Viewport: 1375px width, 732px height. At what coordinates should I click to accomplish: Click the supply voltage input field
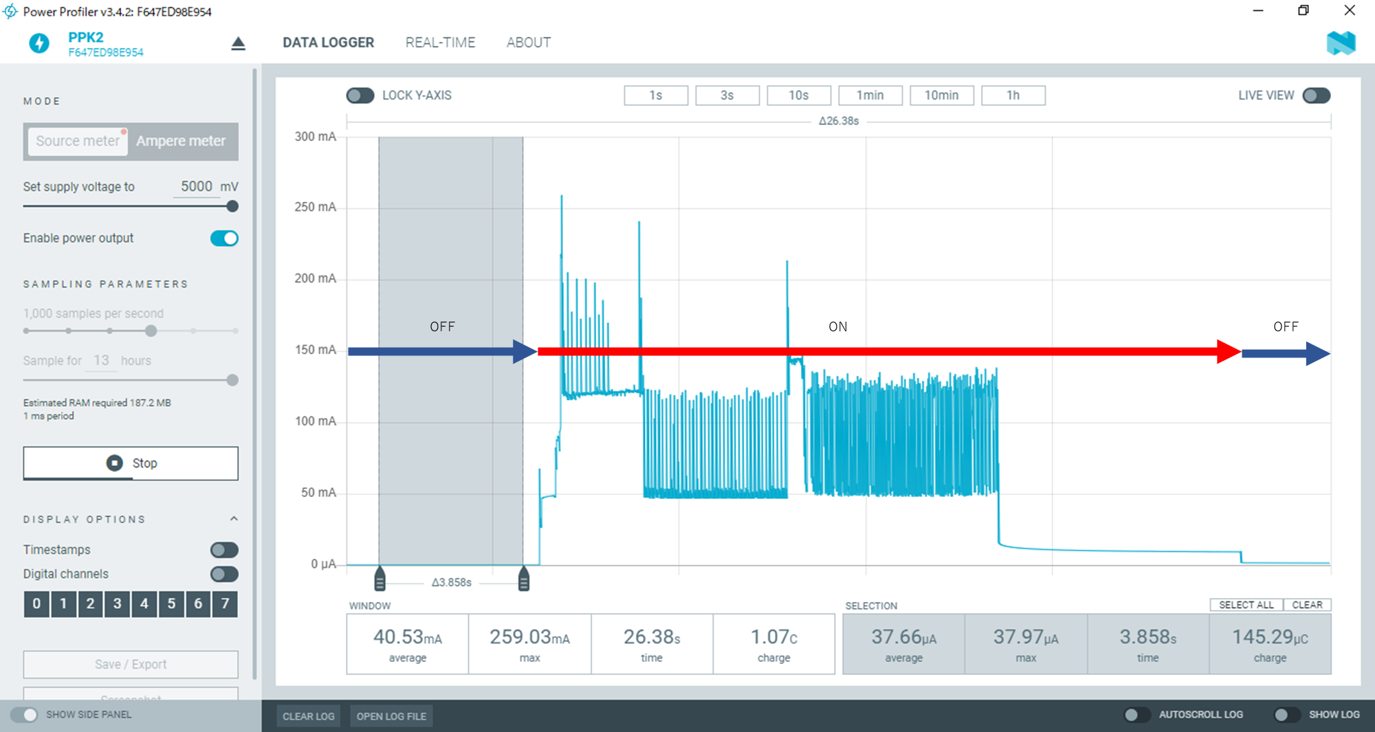pyautogui.click(x=196, y=187)
